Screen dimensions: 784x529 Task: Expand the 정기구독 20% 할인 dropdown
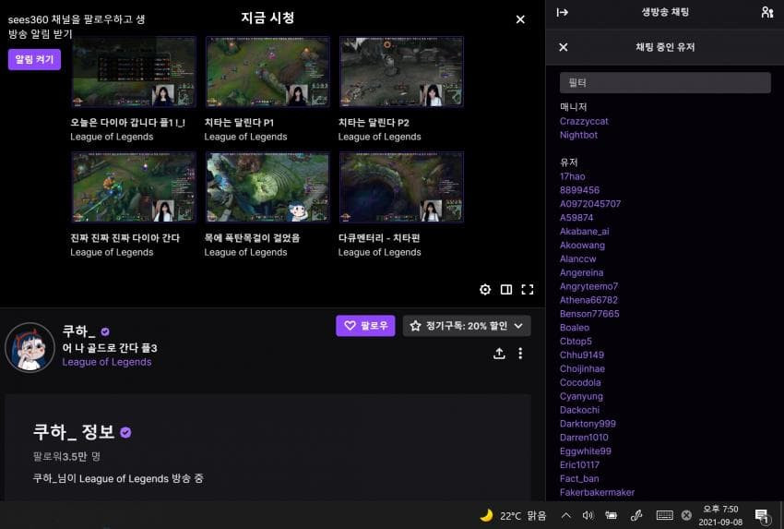pos(467,326)
